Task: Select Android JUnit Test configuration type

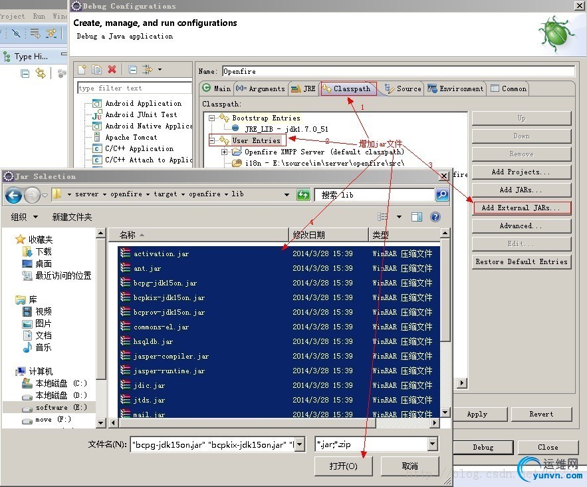Action: 141,114
